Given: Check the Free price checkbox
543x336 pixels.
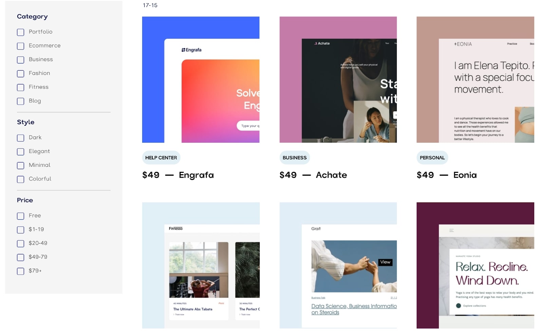Looking at the screenshot, I should (x=21, y=216).
